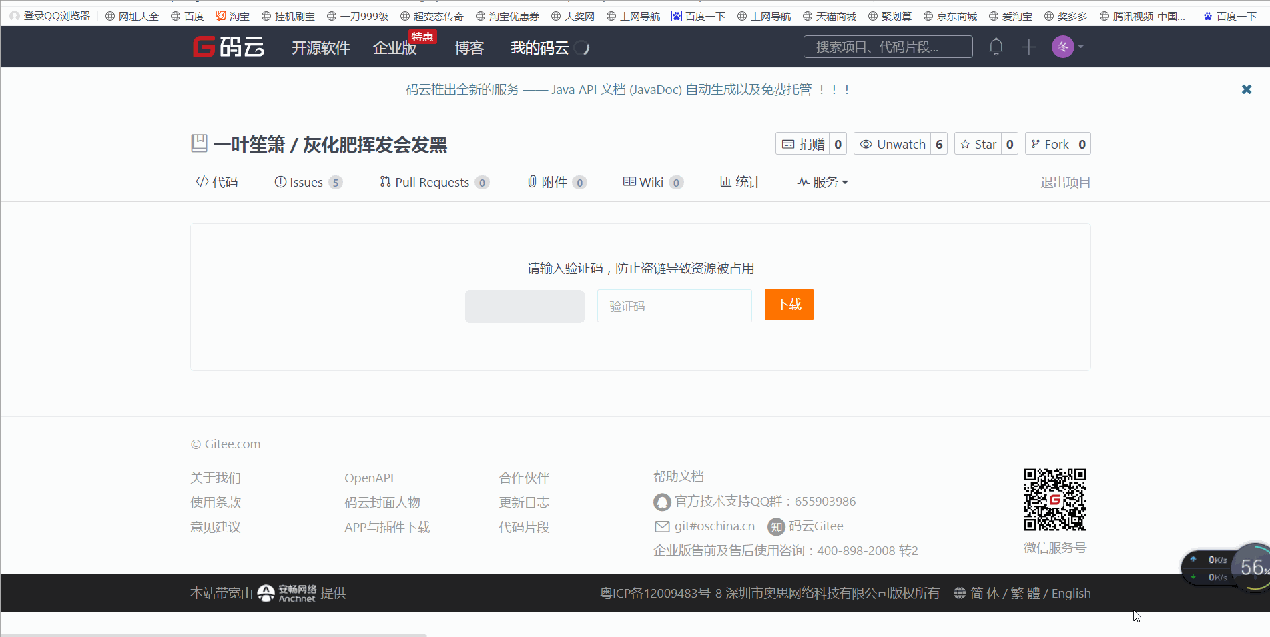Image resolution: width=1270 pixels, height=637 pixels.
Task: Close the Java API announcement banner
Action: [1246, 89]
